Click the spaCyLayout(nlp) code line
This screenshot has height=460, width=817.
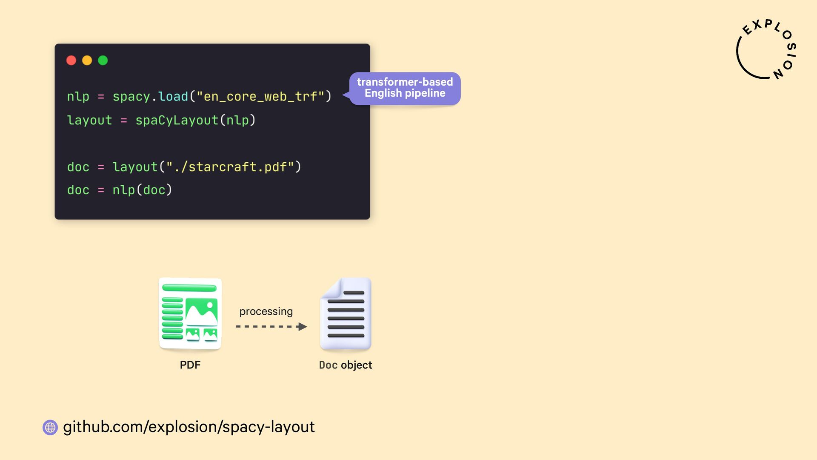(195, 120)
